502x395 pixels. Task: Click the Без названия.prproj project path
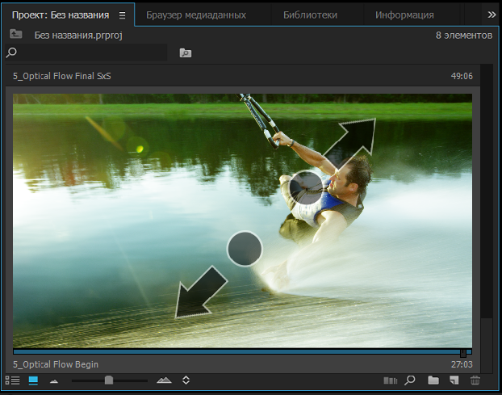[x=78, y=35]
